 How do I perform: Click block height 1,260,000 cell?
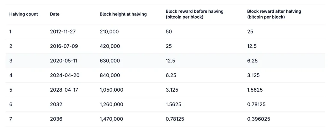111,104
